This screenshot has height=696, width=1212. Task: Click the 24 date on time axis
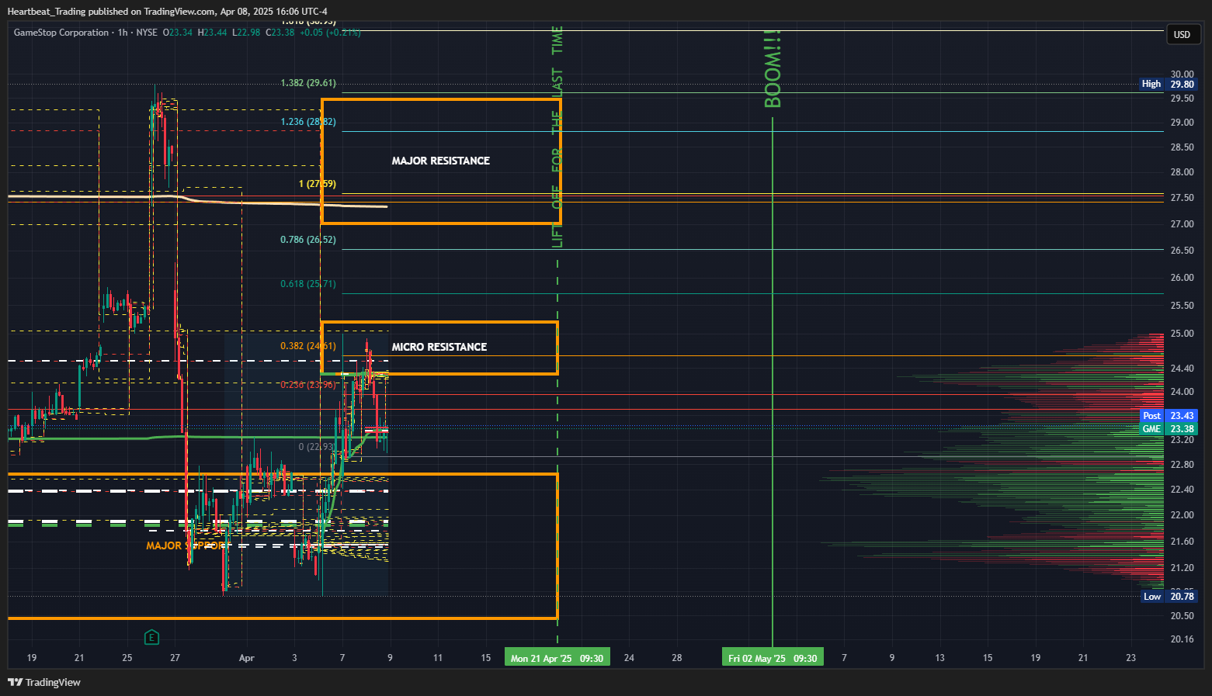(629, 658)
